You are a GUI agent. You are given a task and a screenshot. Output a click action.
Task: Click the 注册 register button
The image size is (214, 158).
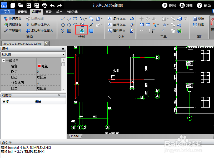tap(187, 6)
